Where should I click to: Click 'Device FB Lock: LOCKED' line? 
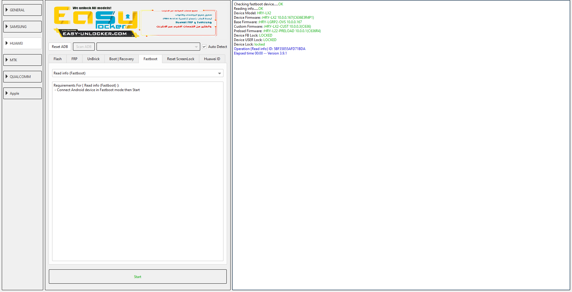pos(253,35)
